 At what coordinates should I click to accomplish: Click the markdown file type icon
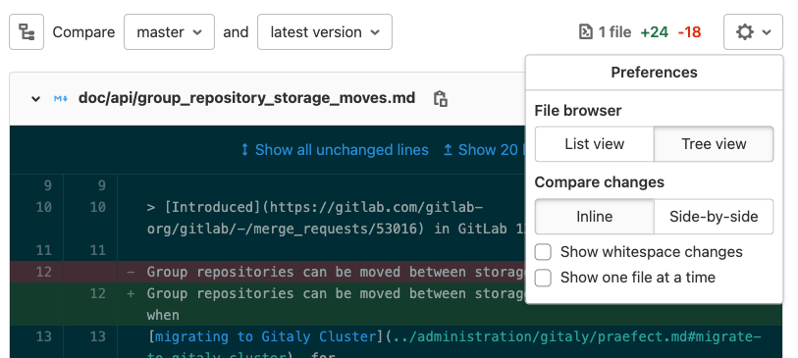[x=61, y=98]
